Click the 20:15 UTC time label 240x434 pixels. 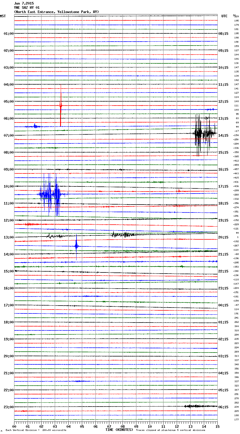pos(223,237)
